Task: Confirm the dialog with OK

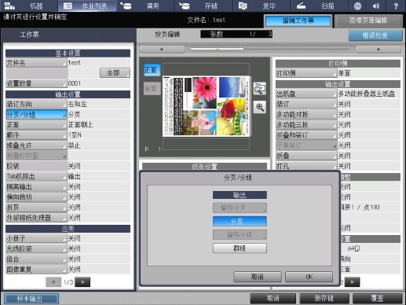Action: click(x=309, y=277)
